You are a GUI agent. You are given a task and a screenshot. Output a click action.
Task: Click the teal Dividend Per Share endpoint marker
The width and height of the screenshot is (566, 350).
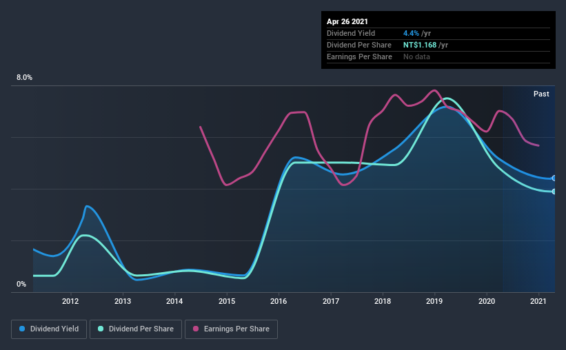[x=554, y=192]
